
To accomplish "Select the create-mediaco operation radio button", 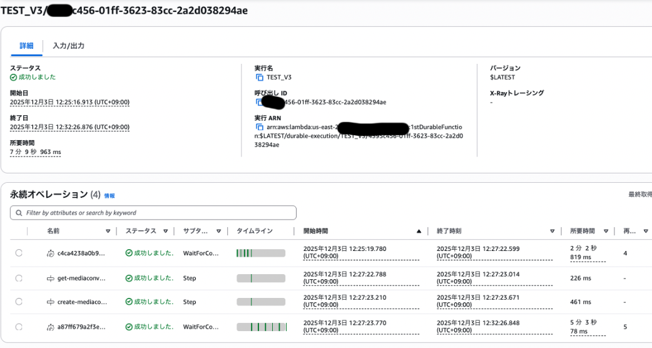I will tap(19, 302).
